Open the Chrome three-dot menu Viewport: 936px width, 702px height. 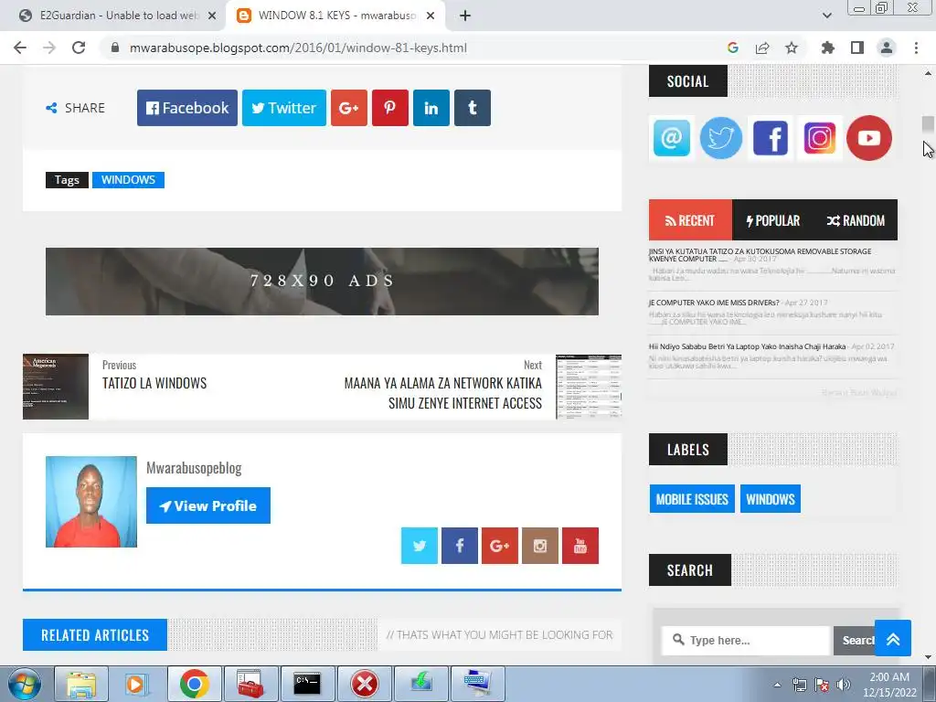(x=916, y=48)
